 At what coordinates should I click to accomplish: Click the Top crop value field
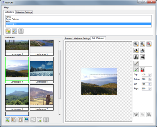pyautogui.click(x=145, y=75)
